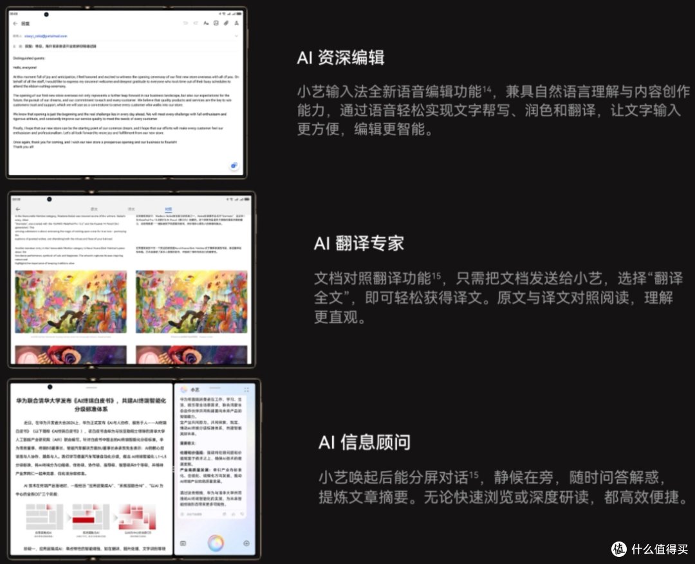Expand the recipient field chevron

[236, 36]
